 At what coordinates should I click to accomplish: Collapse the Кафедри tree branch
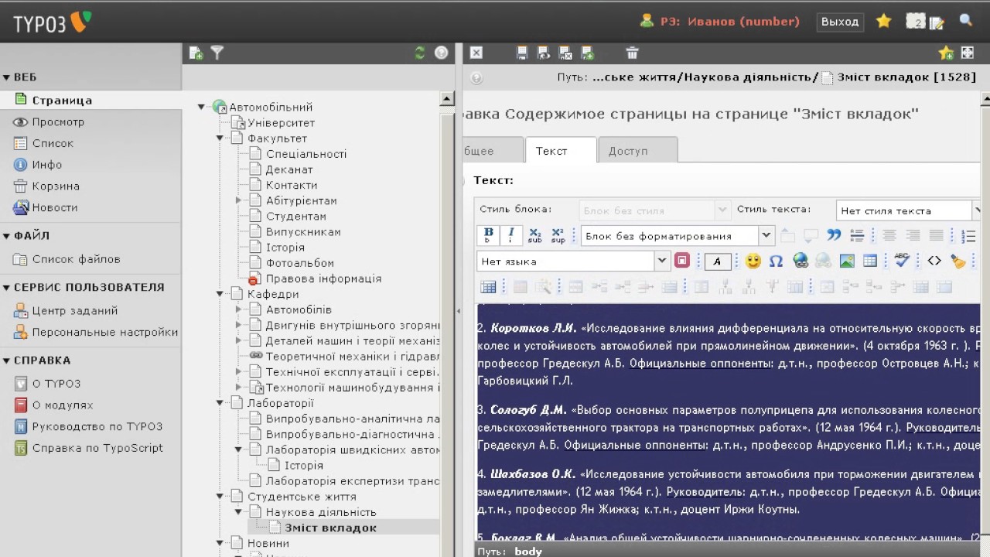tap(220, 294)
